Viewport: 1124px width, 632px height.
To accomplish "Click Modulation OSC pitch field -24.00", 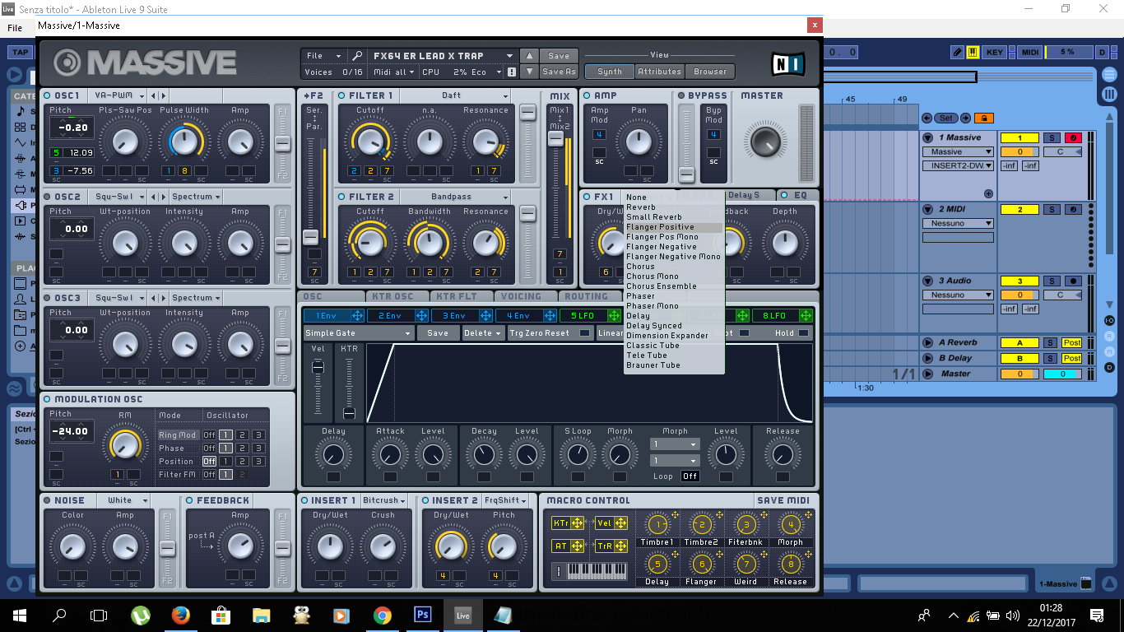I will tap(72, 431).
